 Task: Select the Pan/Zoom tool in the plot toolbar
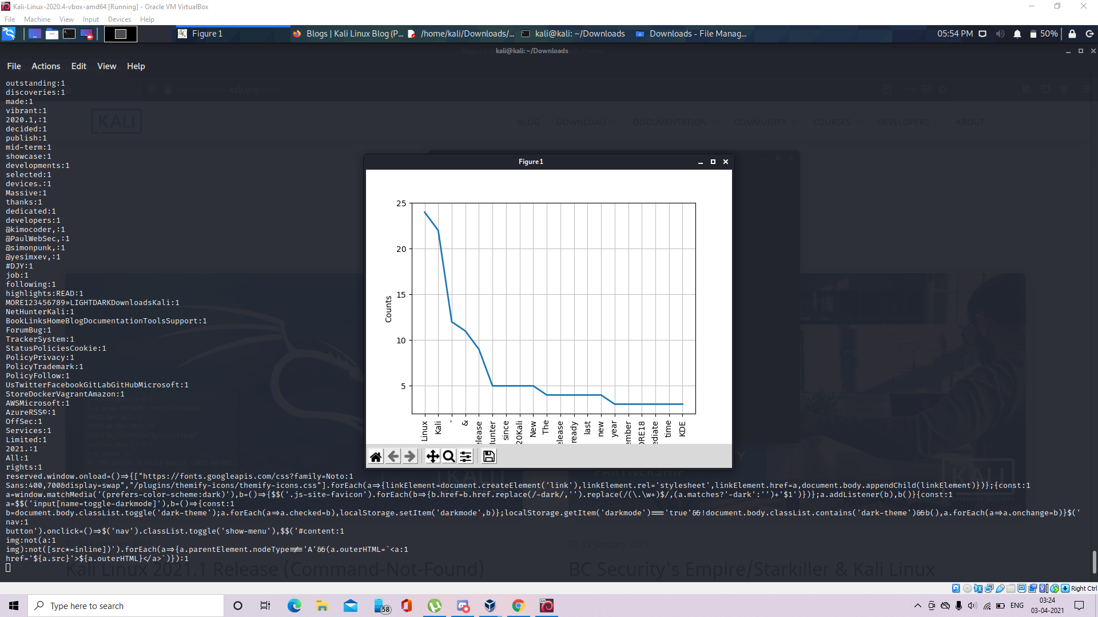[432, 456]
